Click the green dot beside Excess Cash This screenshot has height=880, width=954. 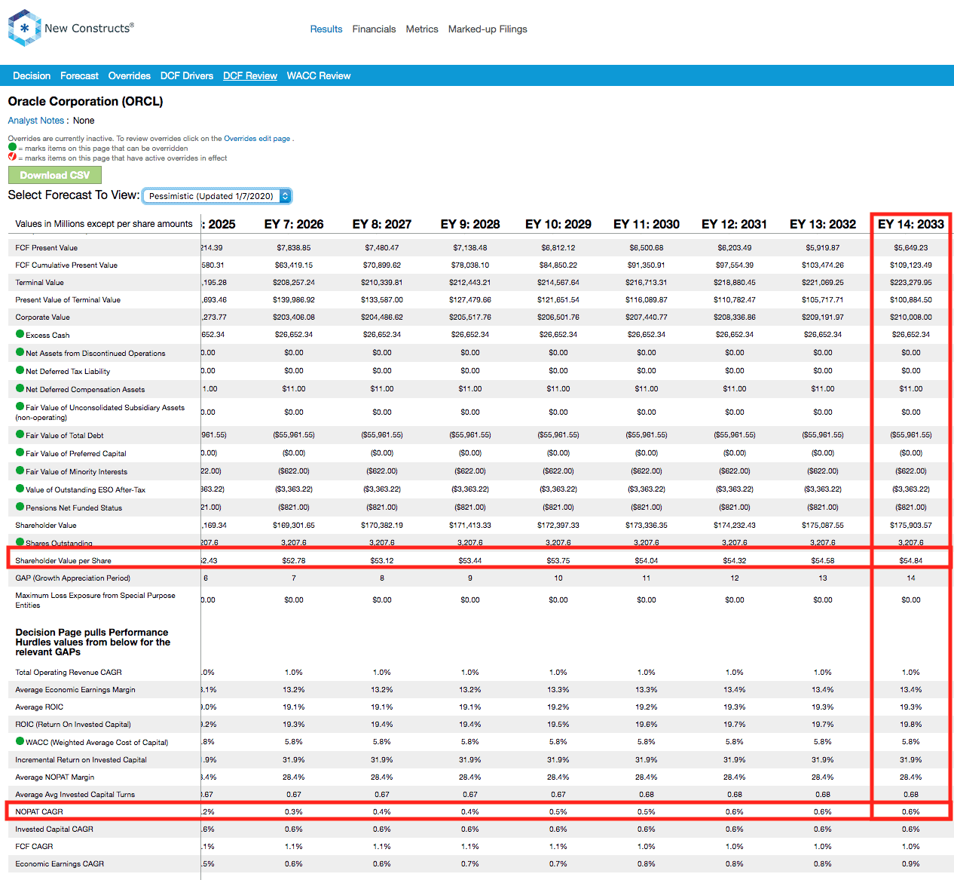[x=20, y=333]
